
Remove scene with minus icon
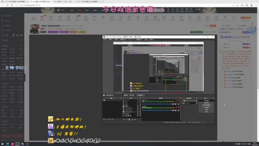tap(107, 119)
